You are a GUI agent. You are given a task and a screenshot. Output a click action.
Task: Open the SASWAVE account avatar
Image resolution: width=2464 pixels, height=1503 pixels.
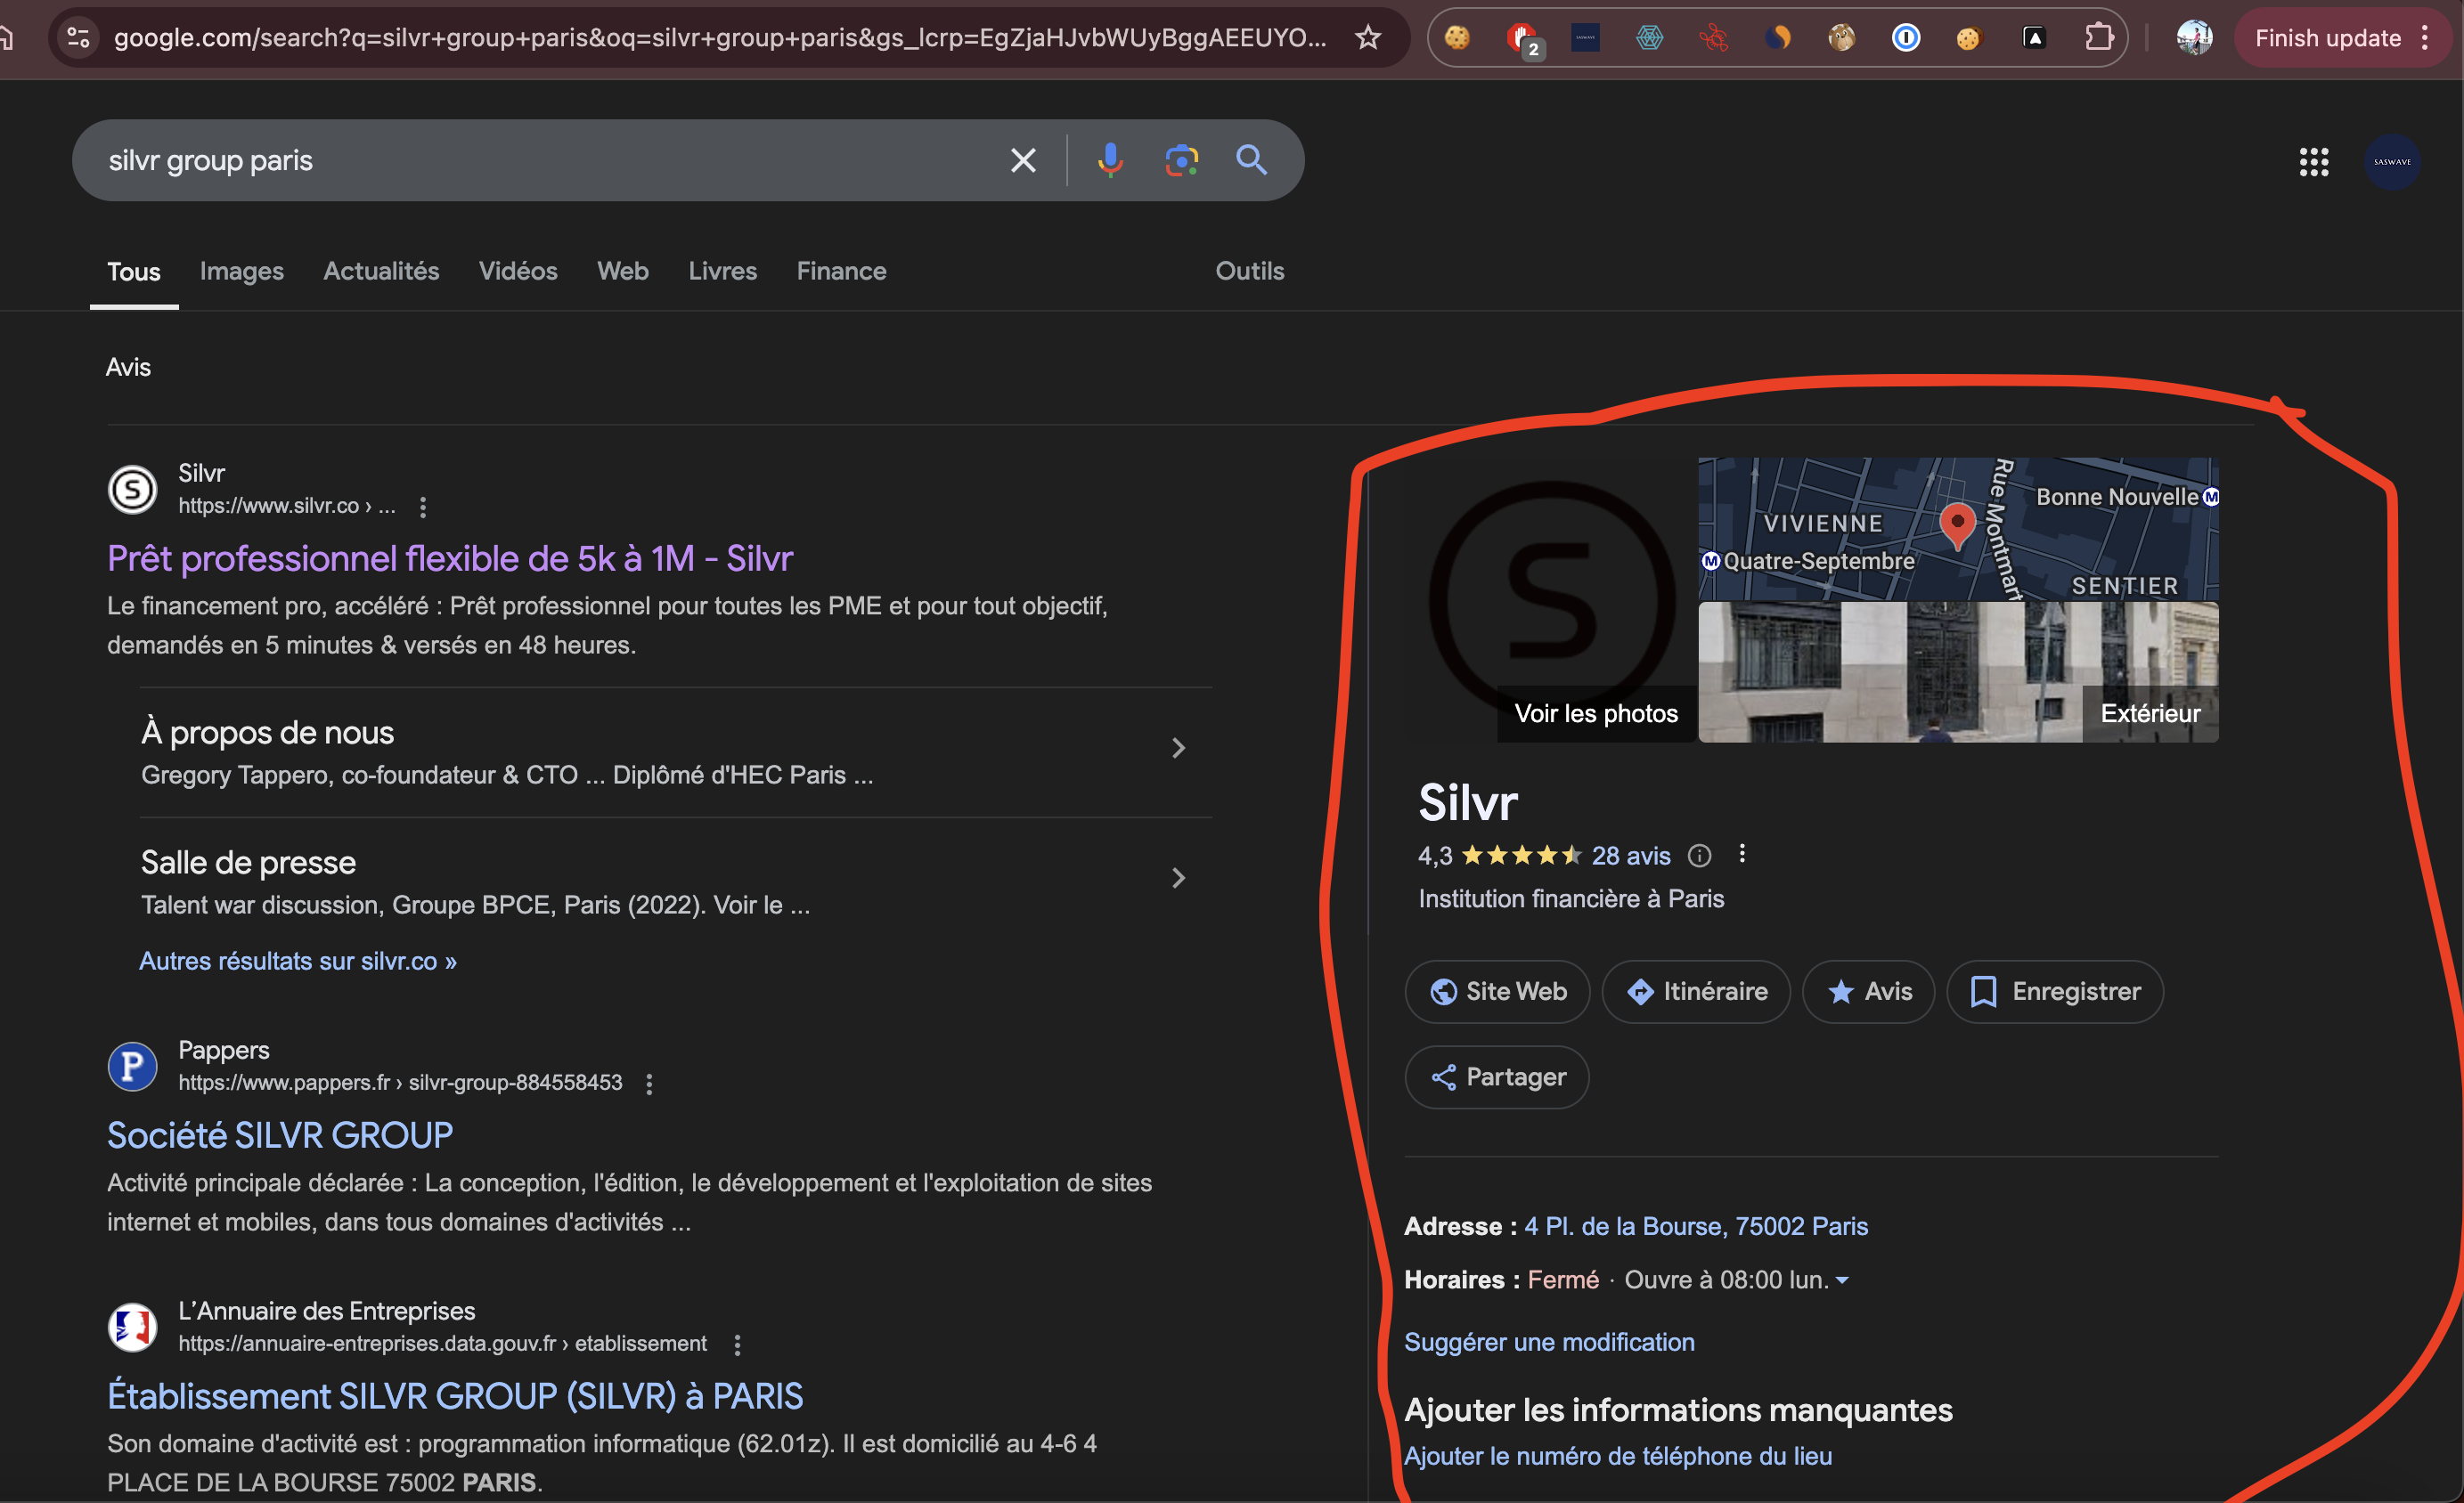(2392, 161)
